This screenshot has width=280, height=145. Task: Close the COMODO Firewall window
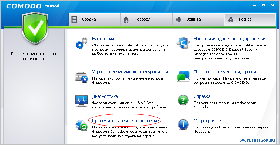(272, 5)
